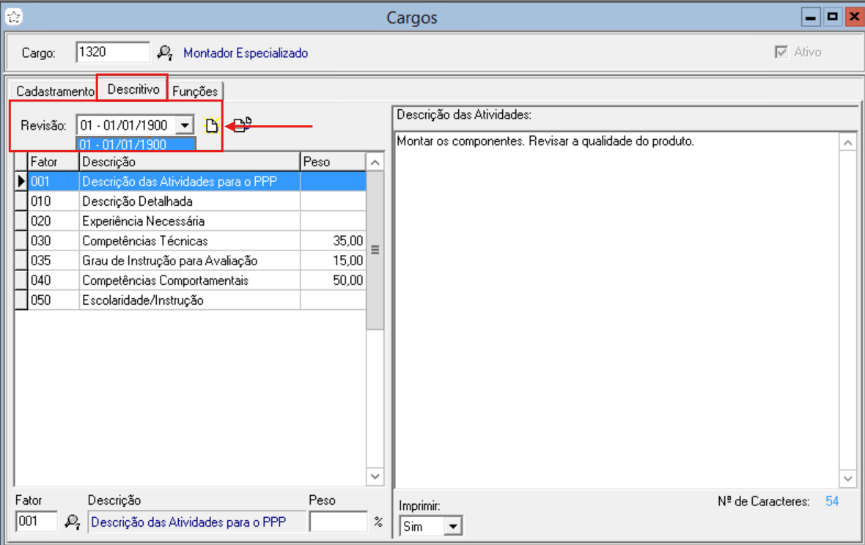Click the Descrição column header
The width and height of the screenshot is (865, 545).
pyautogui.click(x=189, y=161)
